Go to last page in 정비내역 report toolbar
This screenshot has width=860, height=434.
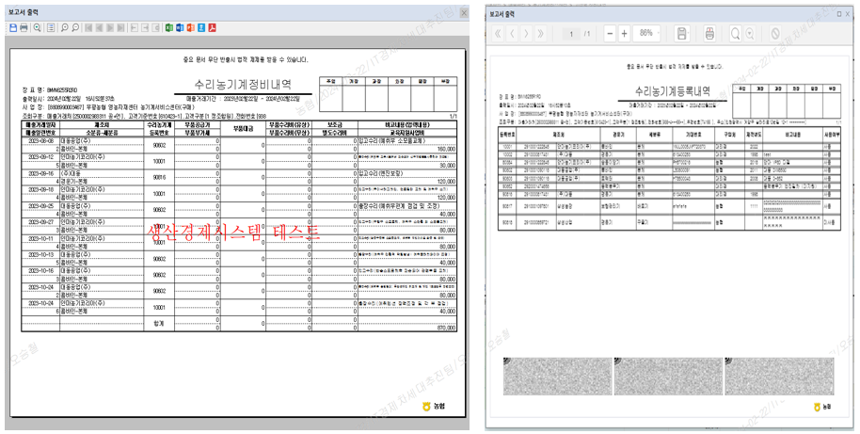120,27
